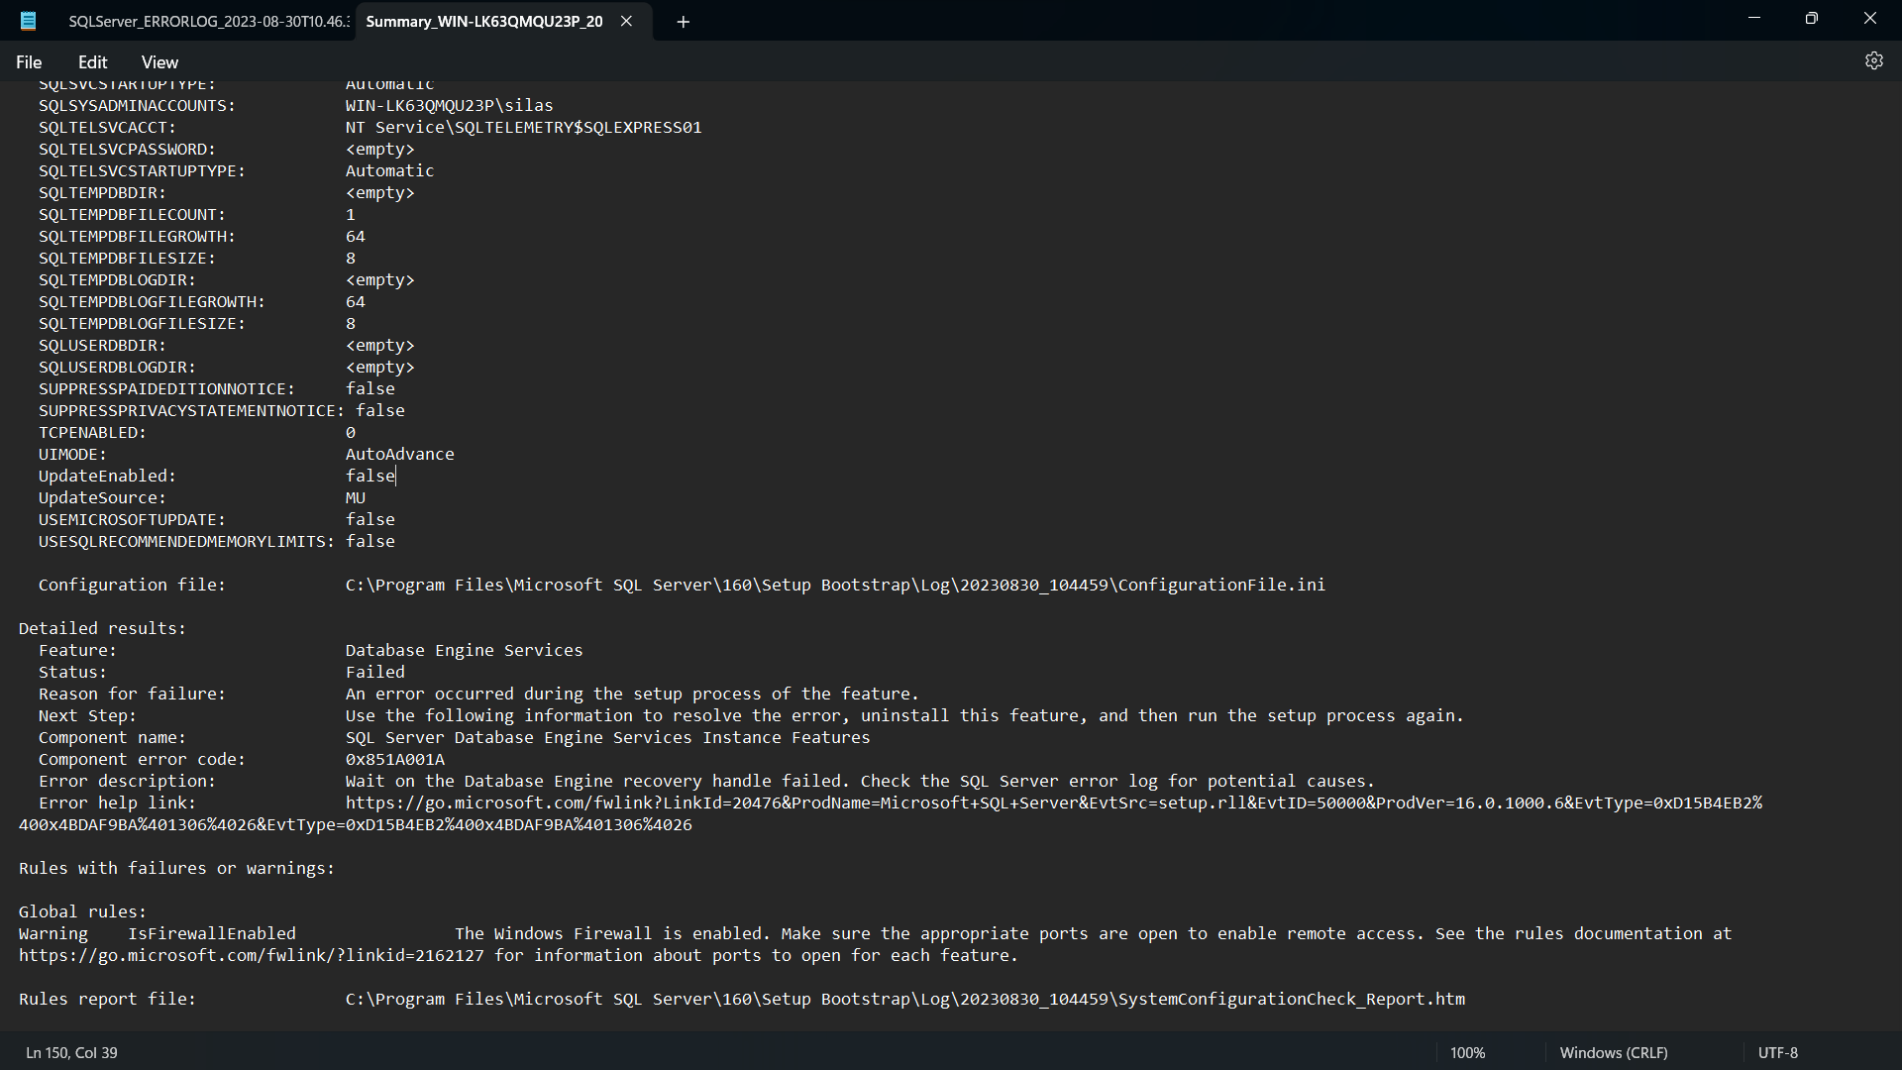1902x1070 pixels.
Task: Click the 'Next Step:' instruction text
Action: coord(904,716)
